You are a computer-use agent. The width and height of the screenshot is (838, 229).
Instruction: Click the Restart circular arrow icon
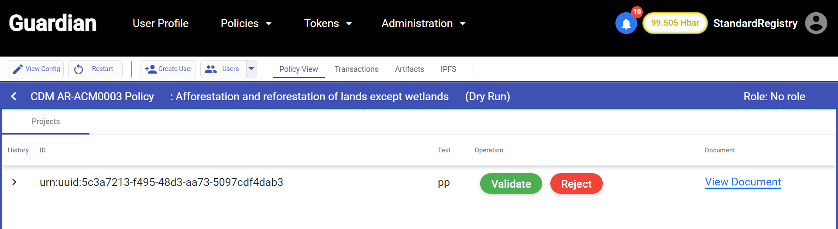pyautogui.click(x=79, y=69)
